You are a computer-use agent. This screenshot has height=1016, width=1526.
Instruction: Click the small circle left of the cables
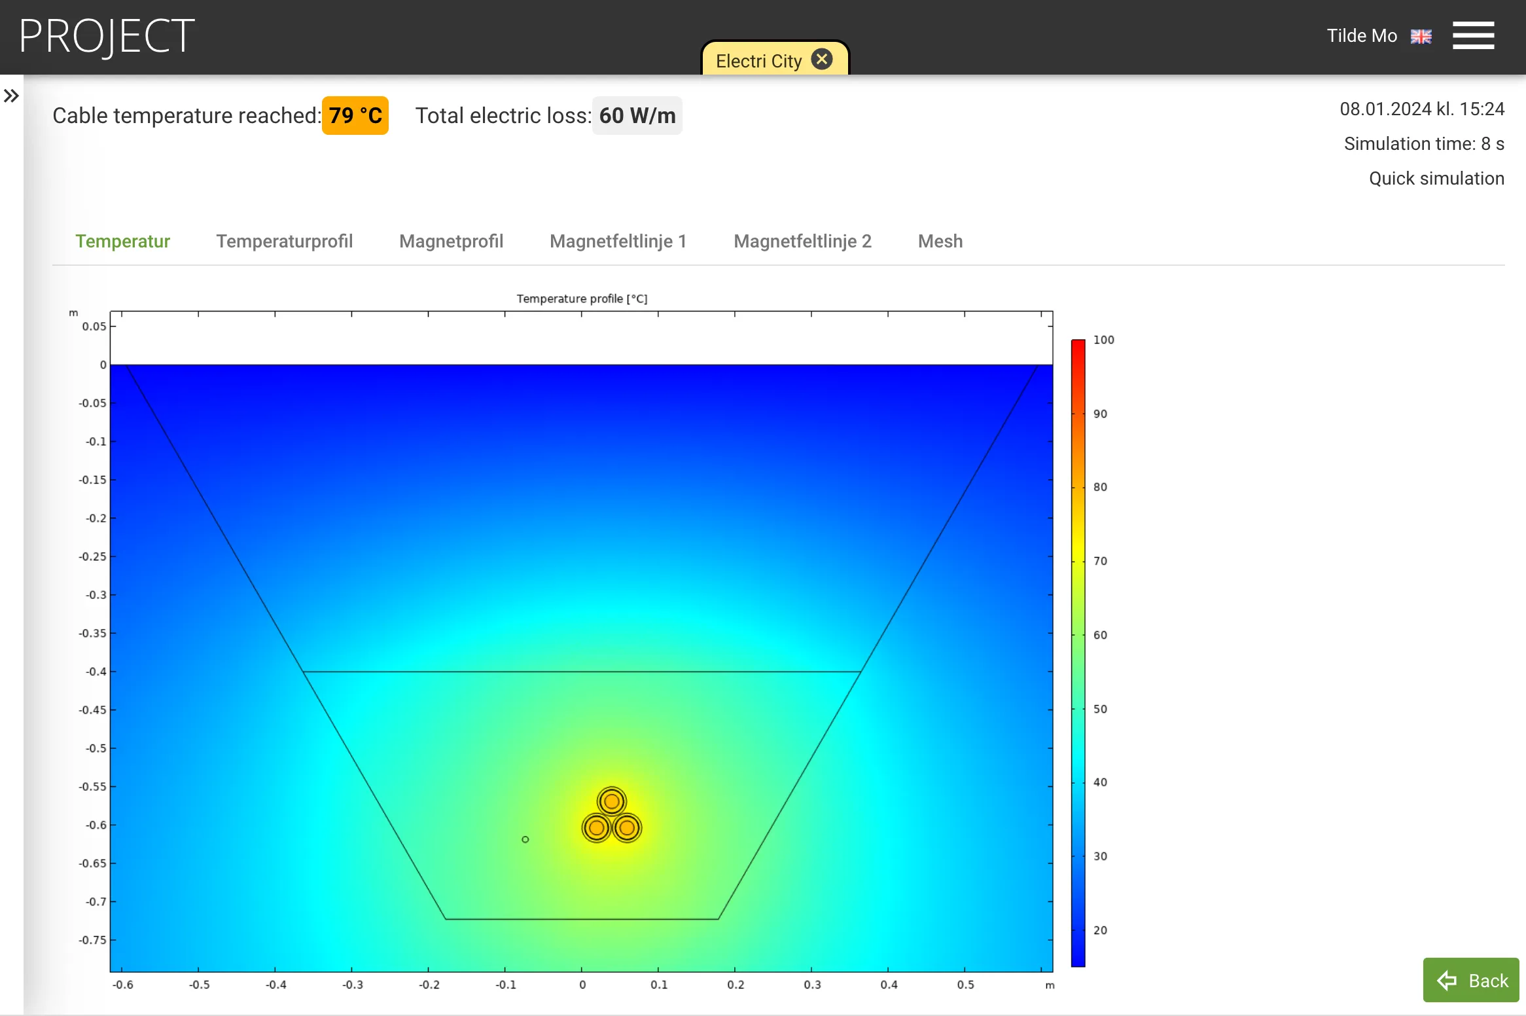point(525,839)
